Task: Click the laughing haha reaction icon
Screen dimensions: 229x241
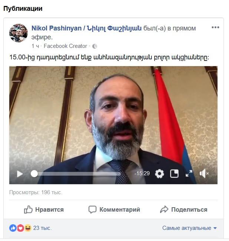Action: (28, 228)
